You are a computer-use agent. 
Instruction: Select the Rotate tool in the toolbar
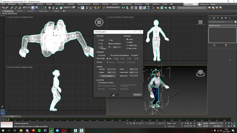[x=53, y=8]
